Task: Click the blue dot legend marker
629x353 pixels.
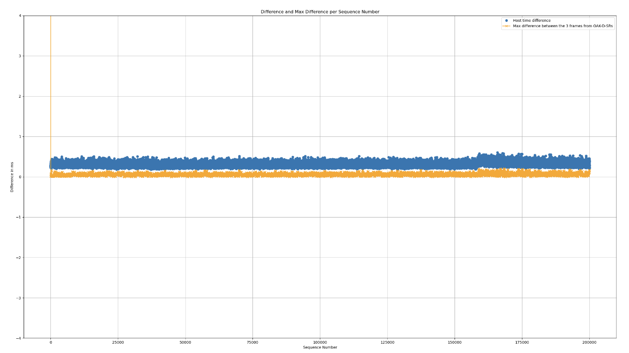Action: [506, 21]
